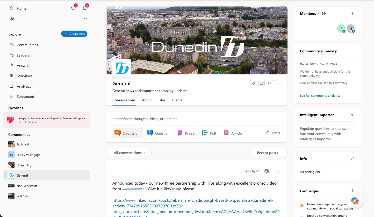Switch to the Conversations tab

[x=124, y=100]
